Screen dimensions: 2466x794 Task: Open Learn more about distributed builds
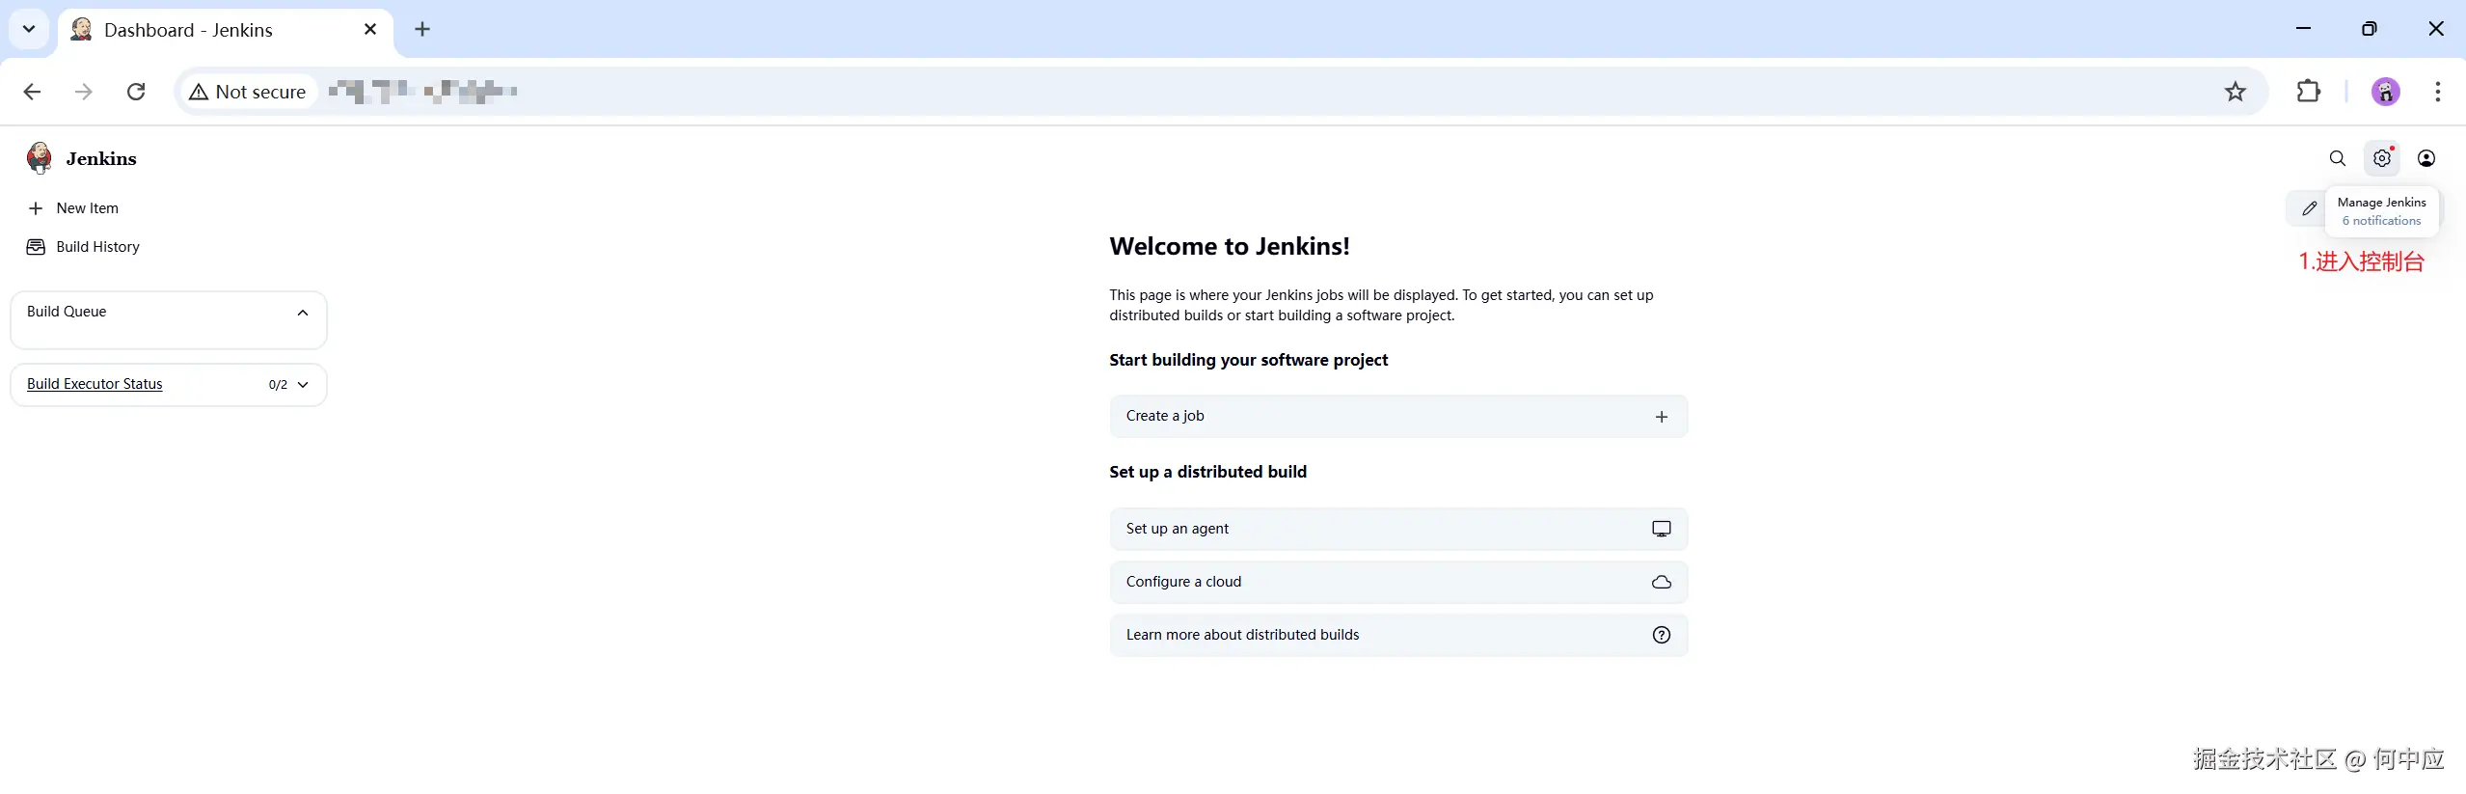[1398, 635]
